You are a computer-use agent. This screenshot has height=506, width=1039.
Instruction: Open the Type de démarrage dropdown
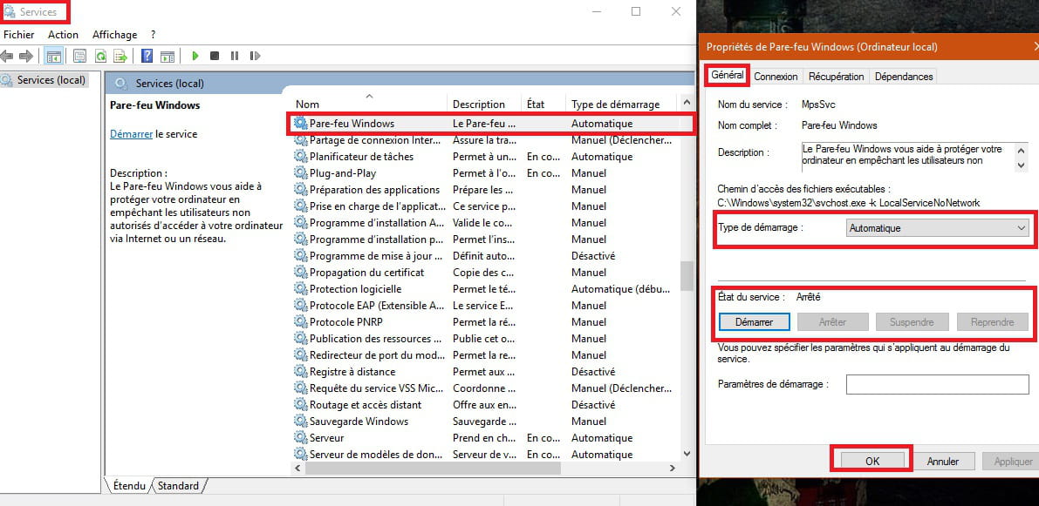click(x=938, y=228)
